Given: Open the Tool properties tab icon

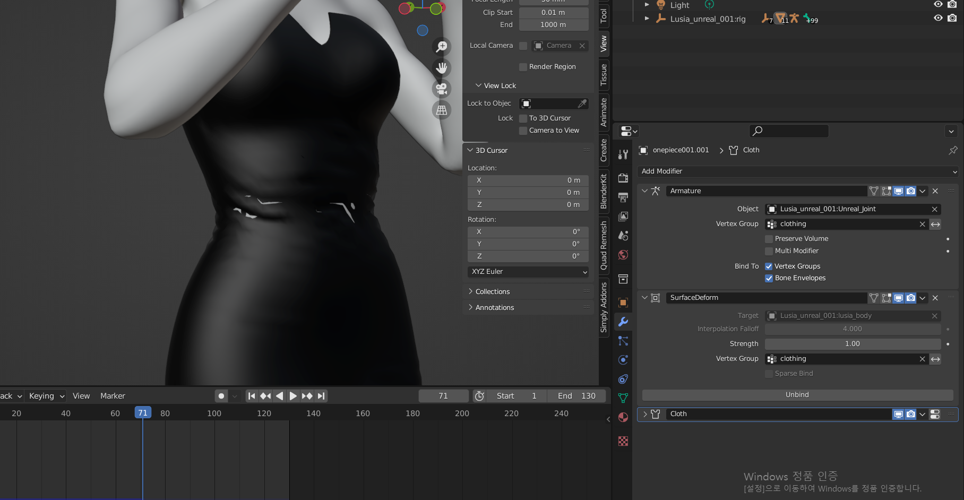Looking at the screenshot, I should point(623,154).
